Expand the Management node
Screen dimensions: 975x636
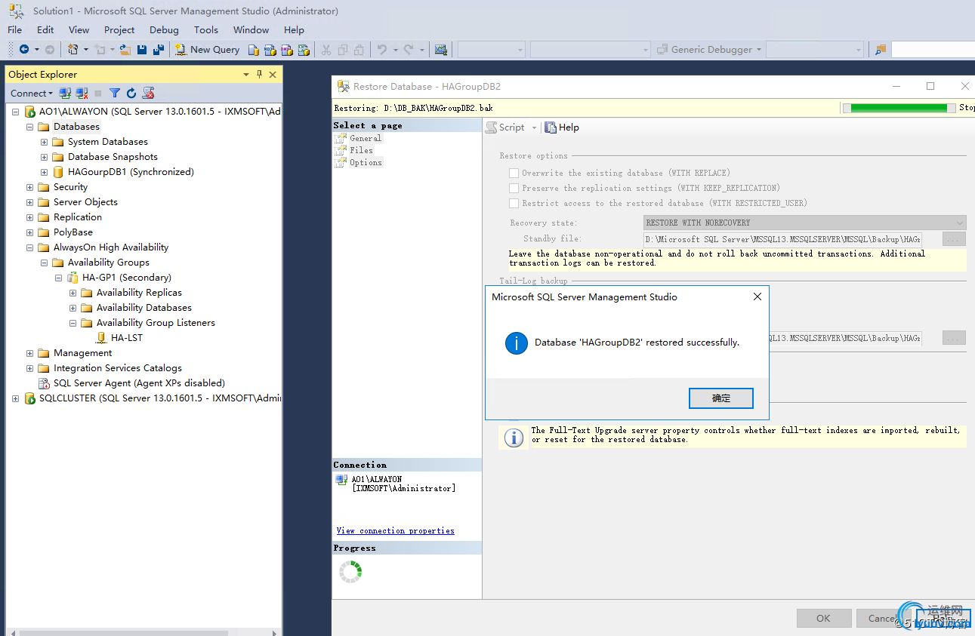(30, 353)
